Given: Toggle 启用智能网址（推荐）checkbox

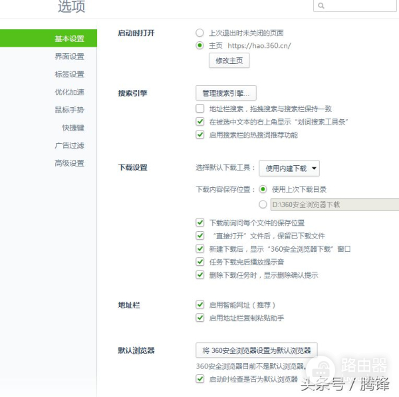Looking at the screenshot, I should click(x=200, y=304).
